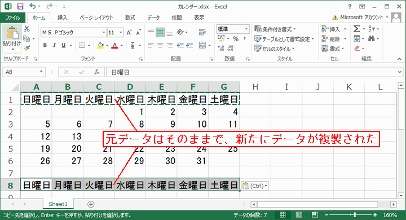Click the セルのスタイル button
The height and width of the screenshot is (220, 406).
click(275, 49)
